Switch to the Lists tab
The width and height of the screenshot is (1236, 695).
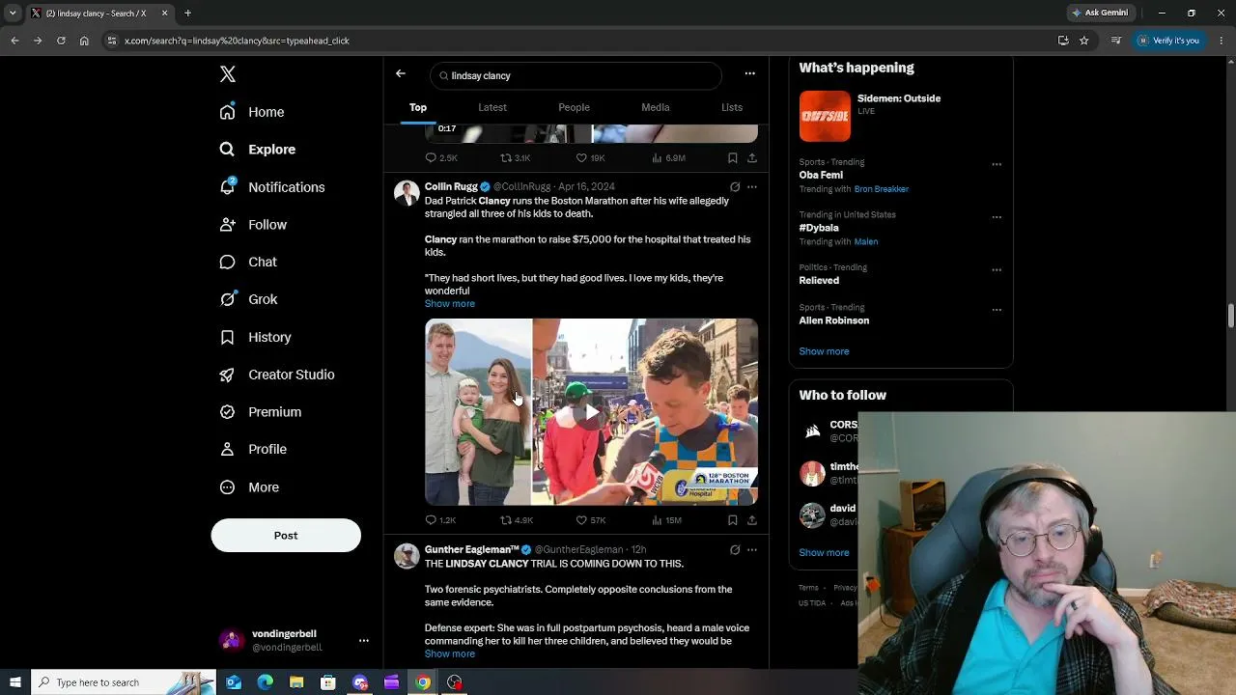coord(732,107)
